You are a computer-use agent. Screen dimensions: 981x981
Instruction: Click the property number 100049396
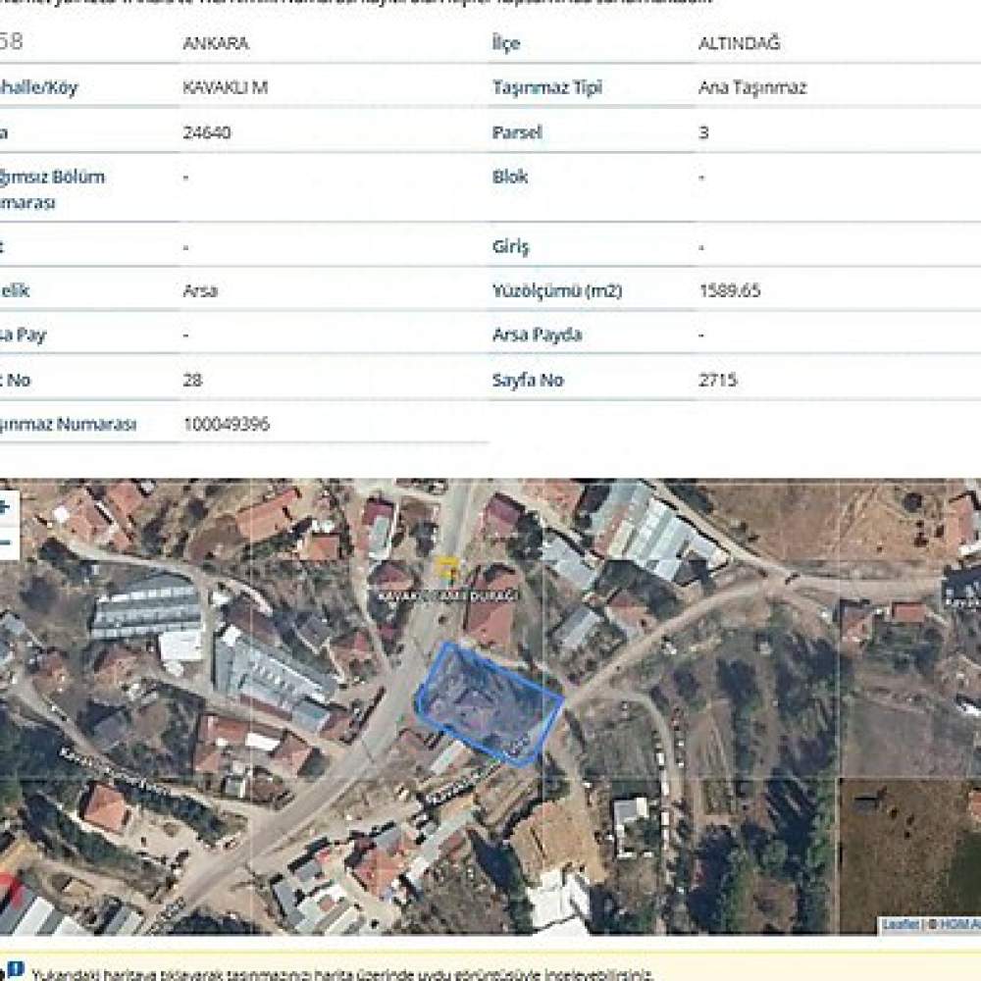pyautogui.click(x=226, y=424)
